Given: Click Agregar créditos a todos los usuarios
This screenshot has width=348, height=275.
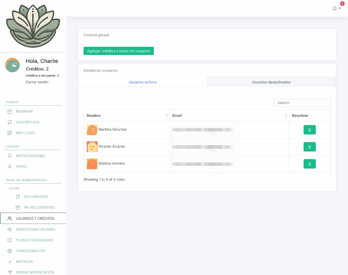Looking at the screenshot, I should 119,51.
